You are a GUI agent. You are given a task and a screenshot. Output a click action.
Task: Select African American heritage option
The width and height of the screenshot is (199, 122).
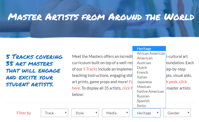pyautogui.click(x=149, y=54)
